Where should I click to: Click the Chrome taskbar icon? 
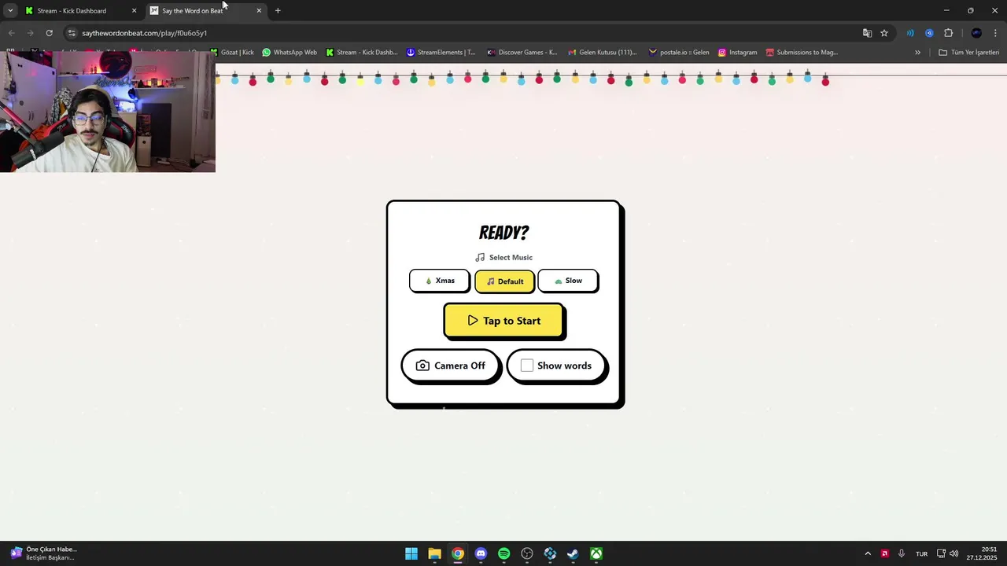click(458, 553)
